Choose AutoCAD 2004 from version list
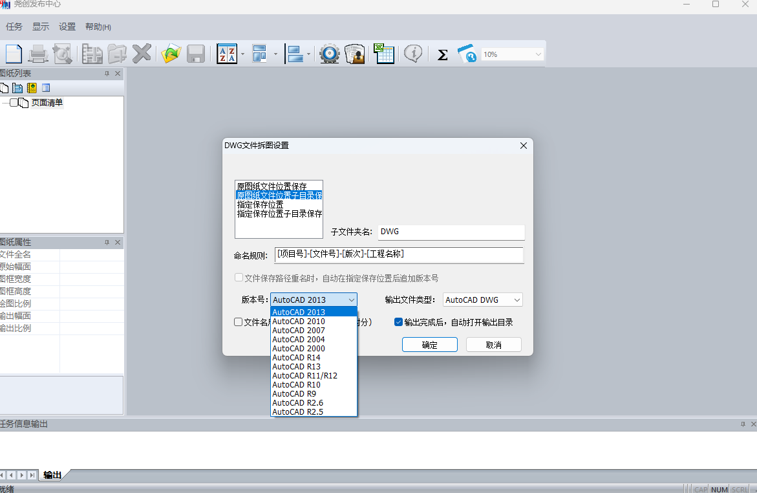757x493 pixels. tap(314, 339)
